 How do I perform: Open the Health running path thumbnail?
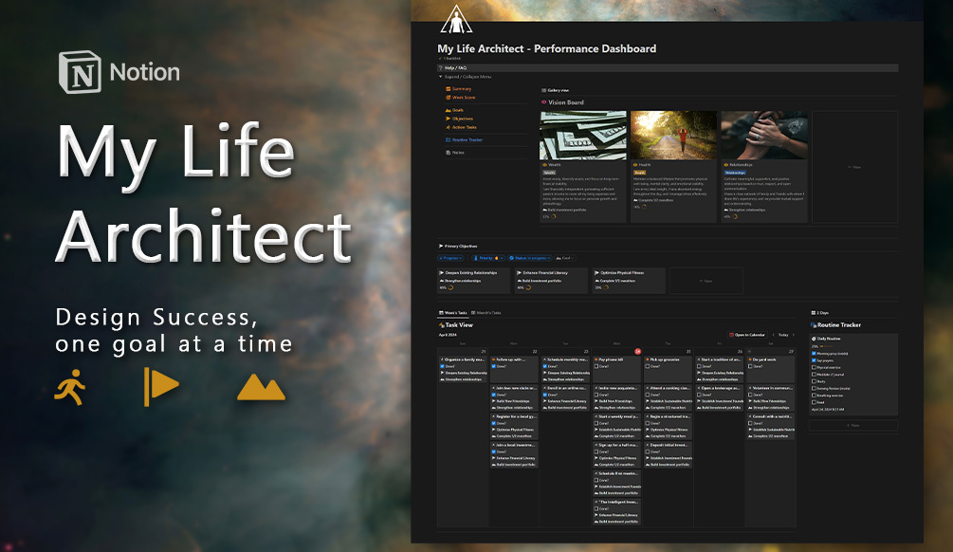tap(673, 135)
